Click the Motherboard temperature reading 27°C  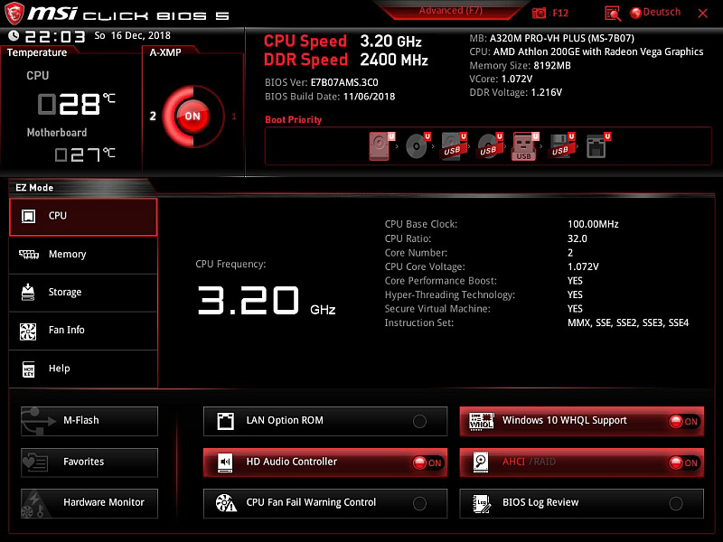[85, 154]
